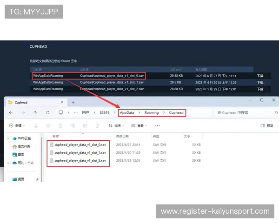
Task: Click the slot_0.sav file icon
Action: point(52,144)
